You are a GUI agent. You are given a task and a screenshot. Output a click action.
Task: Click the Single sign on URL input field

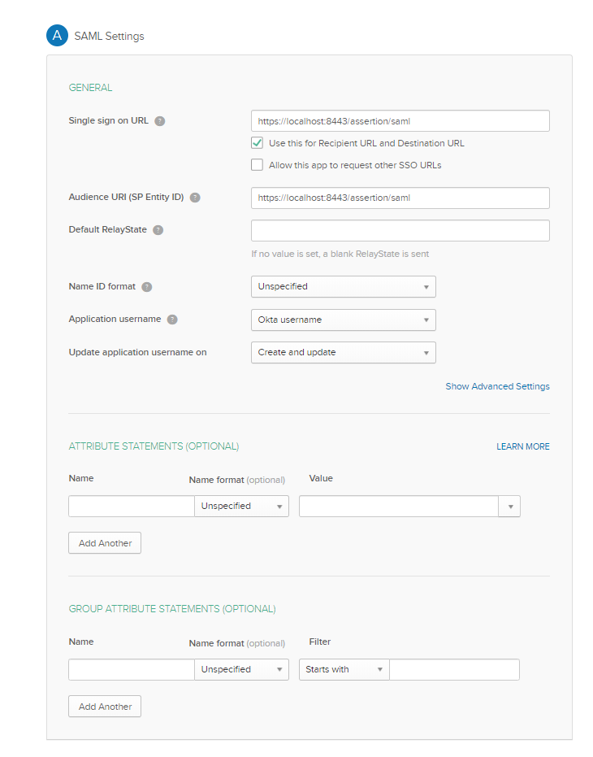pyautogui.click(x=400, y=120)
